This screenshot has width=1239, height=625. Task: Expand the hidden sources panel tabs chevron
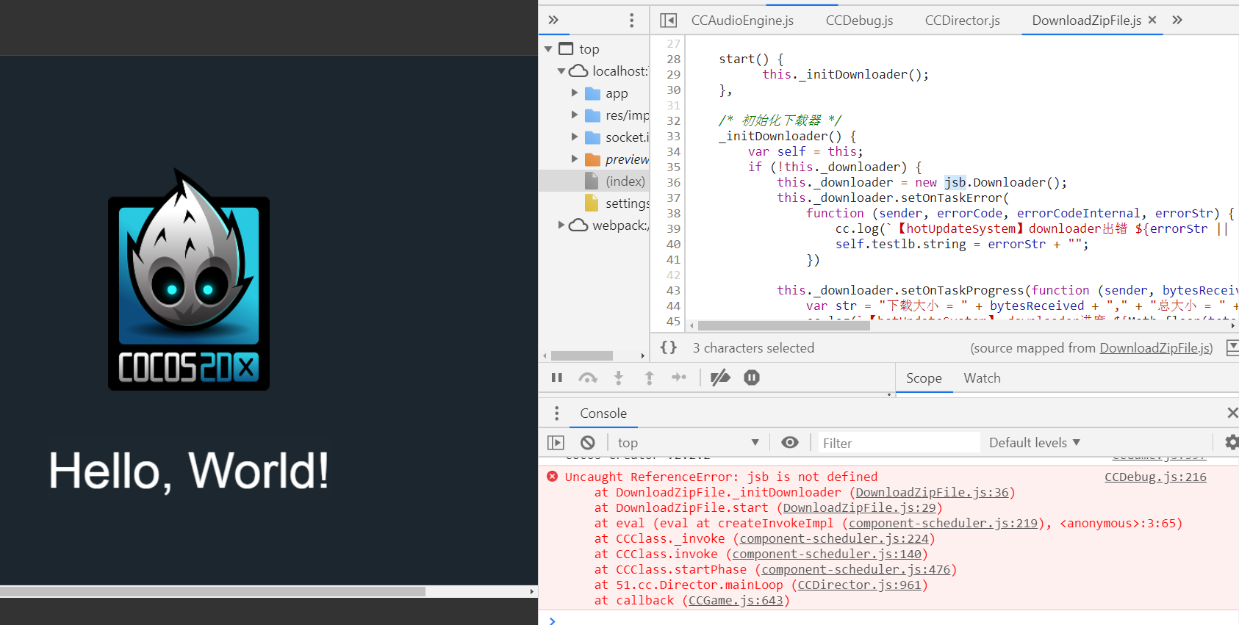point(553,20)
